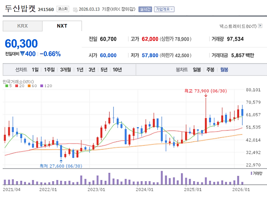This screenshot has width=267, height=197.
Task: Click the 실시간 real-time badge
Action: pyautogui.click(x=145, y=9)
